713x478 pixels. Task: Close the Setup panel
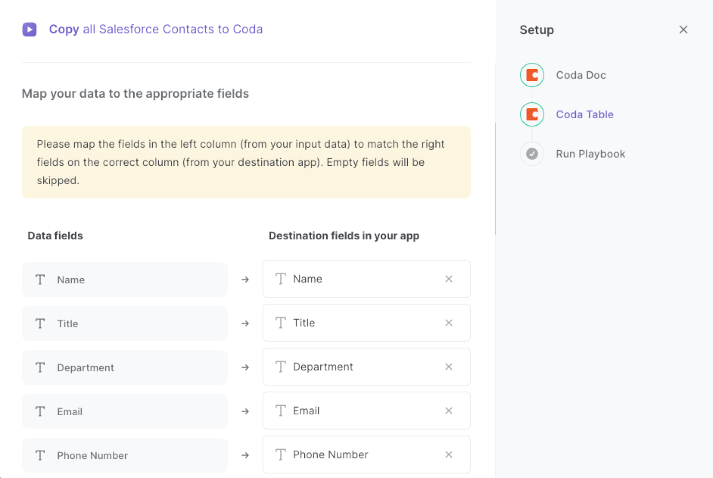click(683, 30)
